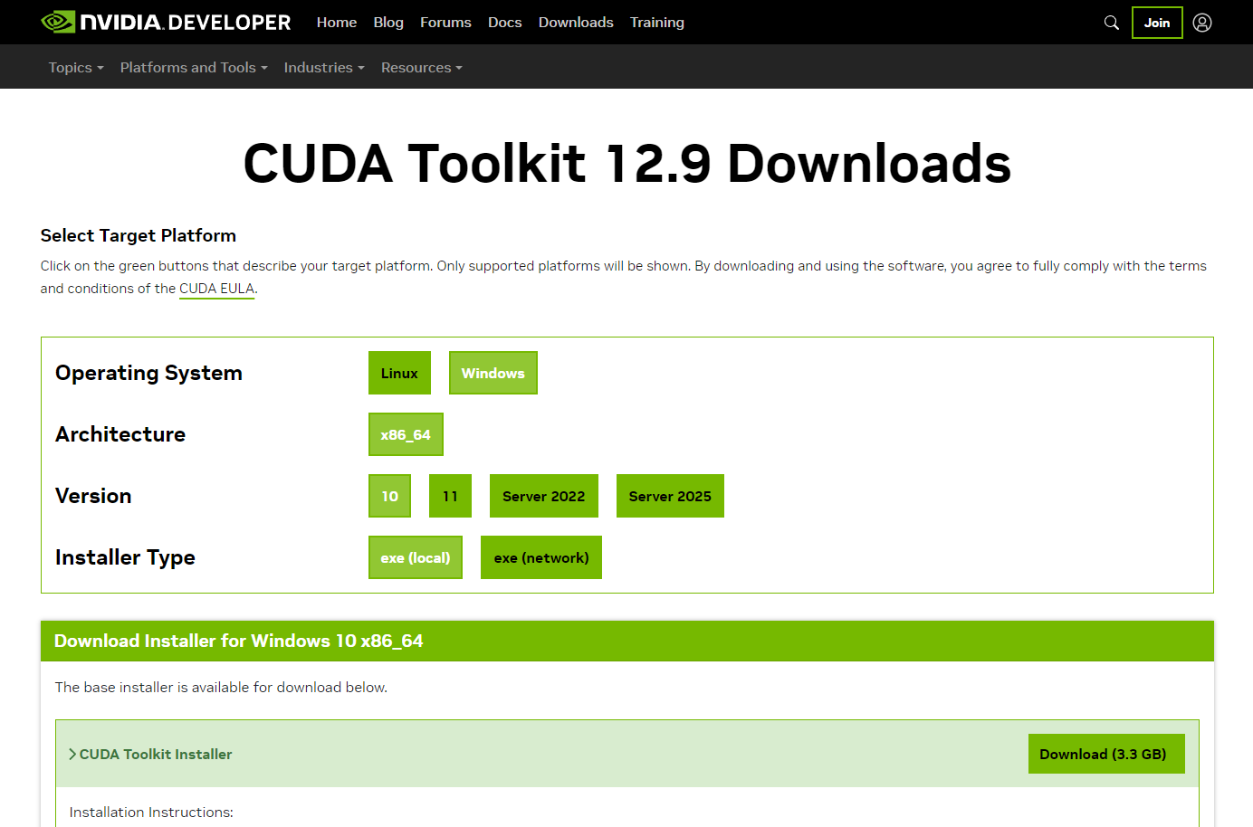
Task: Click the user account icon
Action: tap(1202, 22)
